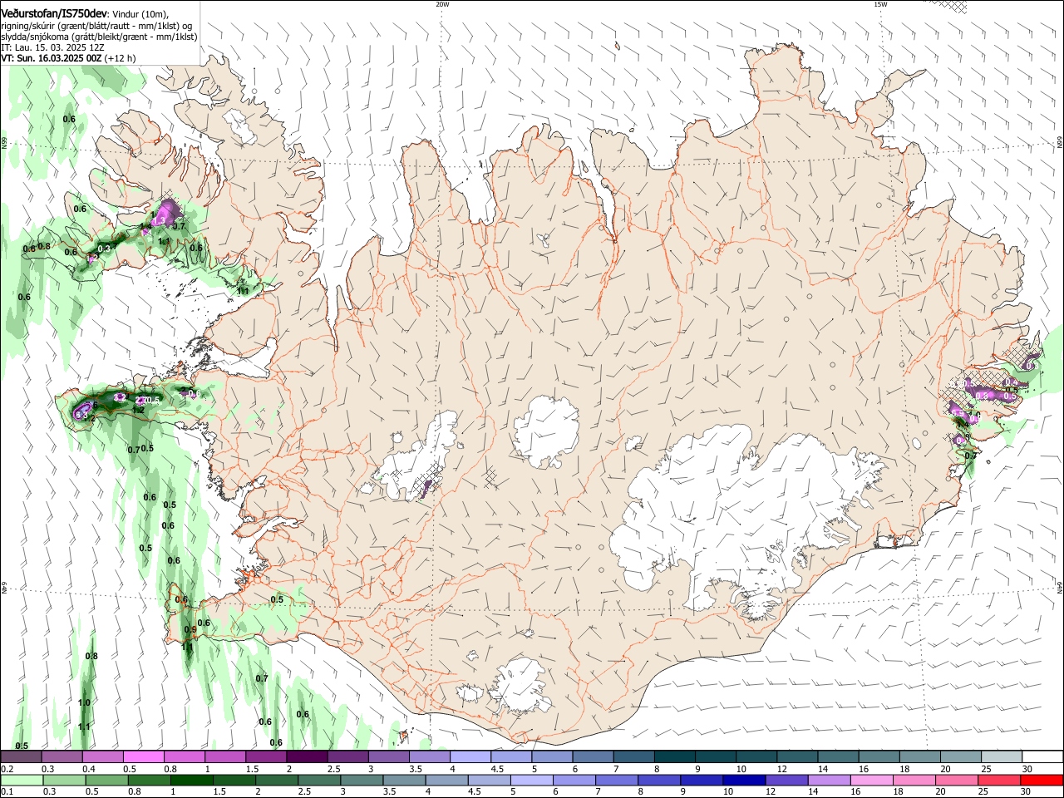
Task: Click the dark teal 8–9 swatch, upper scale
Action: click(x=674, y=757)
